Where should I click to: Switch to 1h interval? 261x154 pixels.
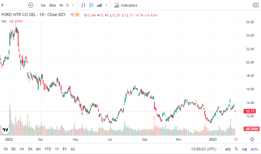[x=61, y=5]
